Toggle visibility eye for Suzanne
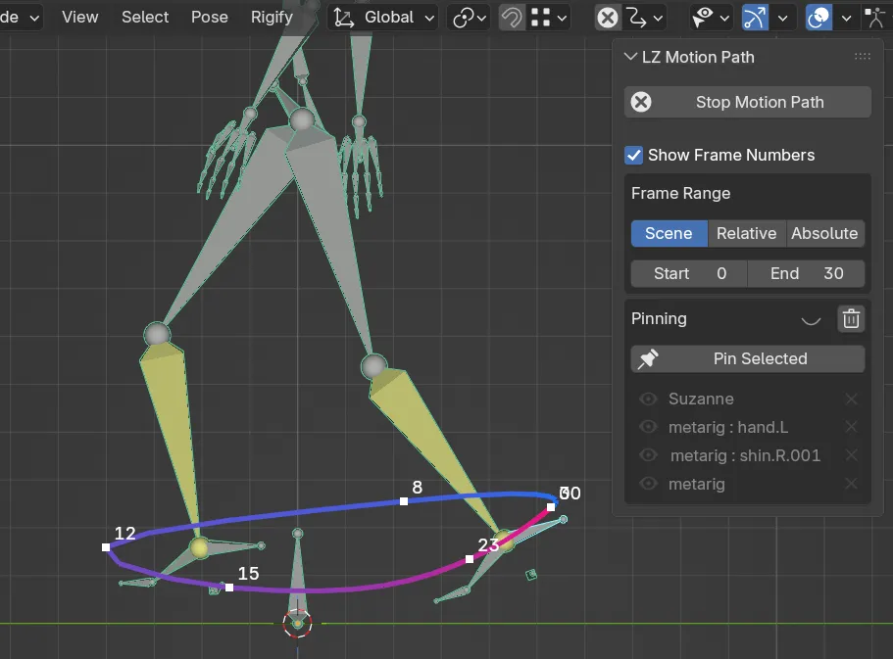Image resolution: width=893 pixels, height=659 pixels. coord(648,399)
